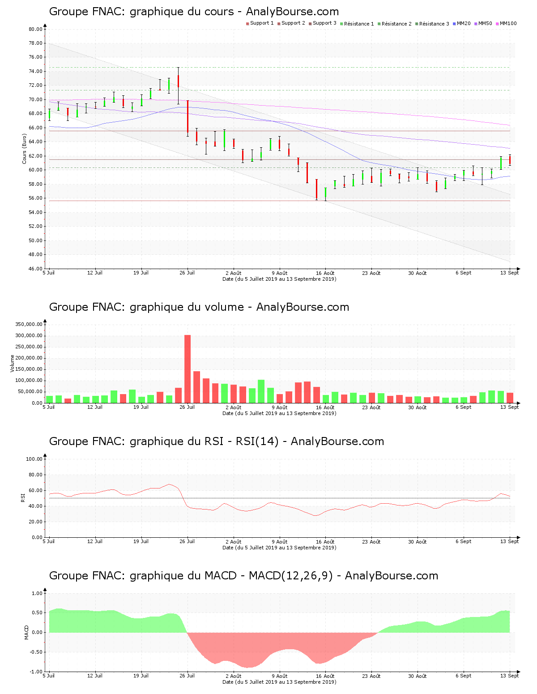Click '5 Juil' on the MACD chart axis
The image size is (537, 694).
(x=49, y=676)
